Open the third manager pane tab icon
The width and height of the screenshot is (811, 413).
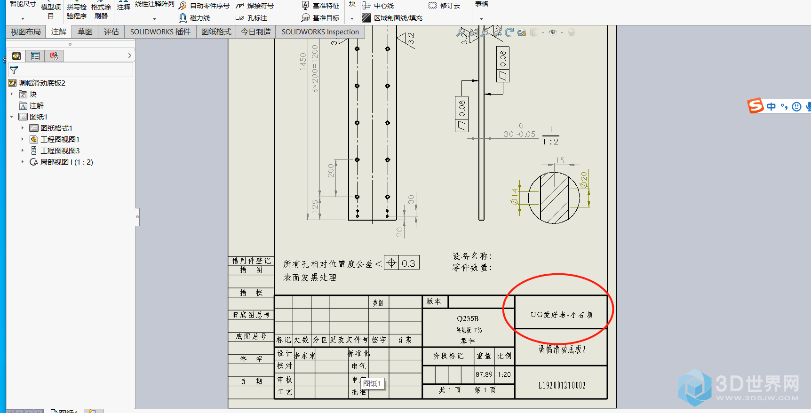point(54,56)
